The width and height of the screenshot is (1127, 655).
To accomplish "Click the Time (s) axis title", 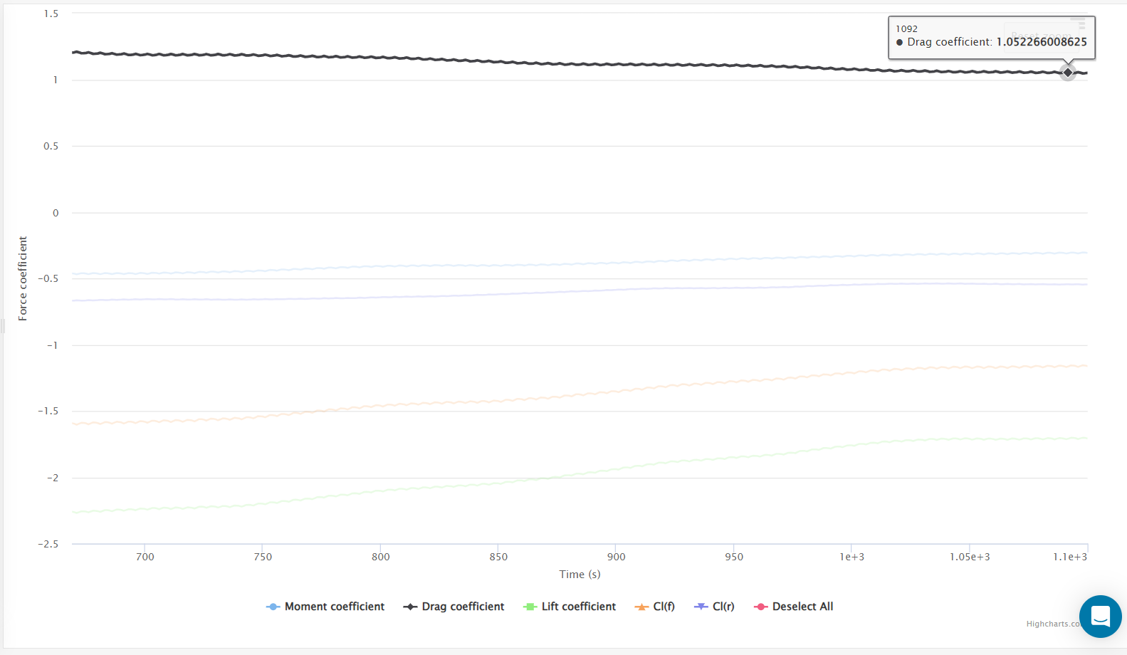I will tap(580, 575).
